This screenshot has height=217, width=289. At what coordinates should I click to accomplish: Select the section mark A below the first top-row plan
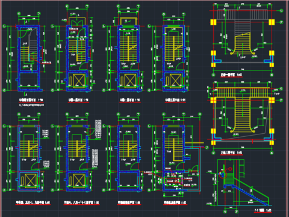coord(26,95)
